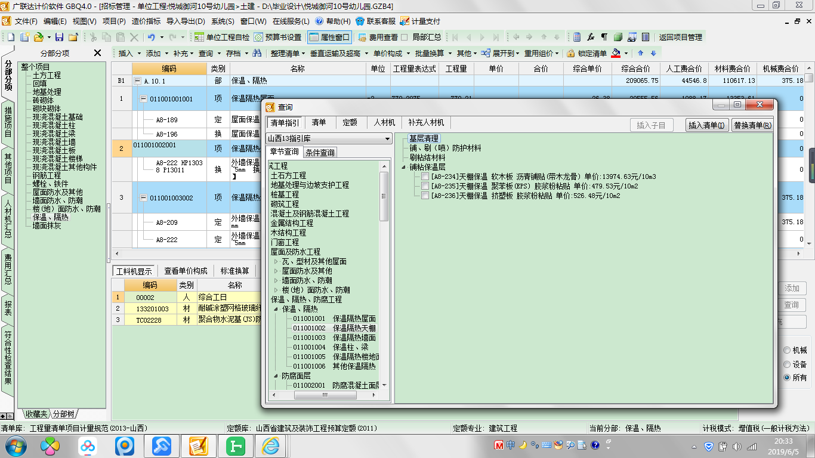This screenshot has width=815, height=458.
Task: Select 钢筋工程 in the left project tree
Action: [x=47, y=176]
